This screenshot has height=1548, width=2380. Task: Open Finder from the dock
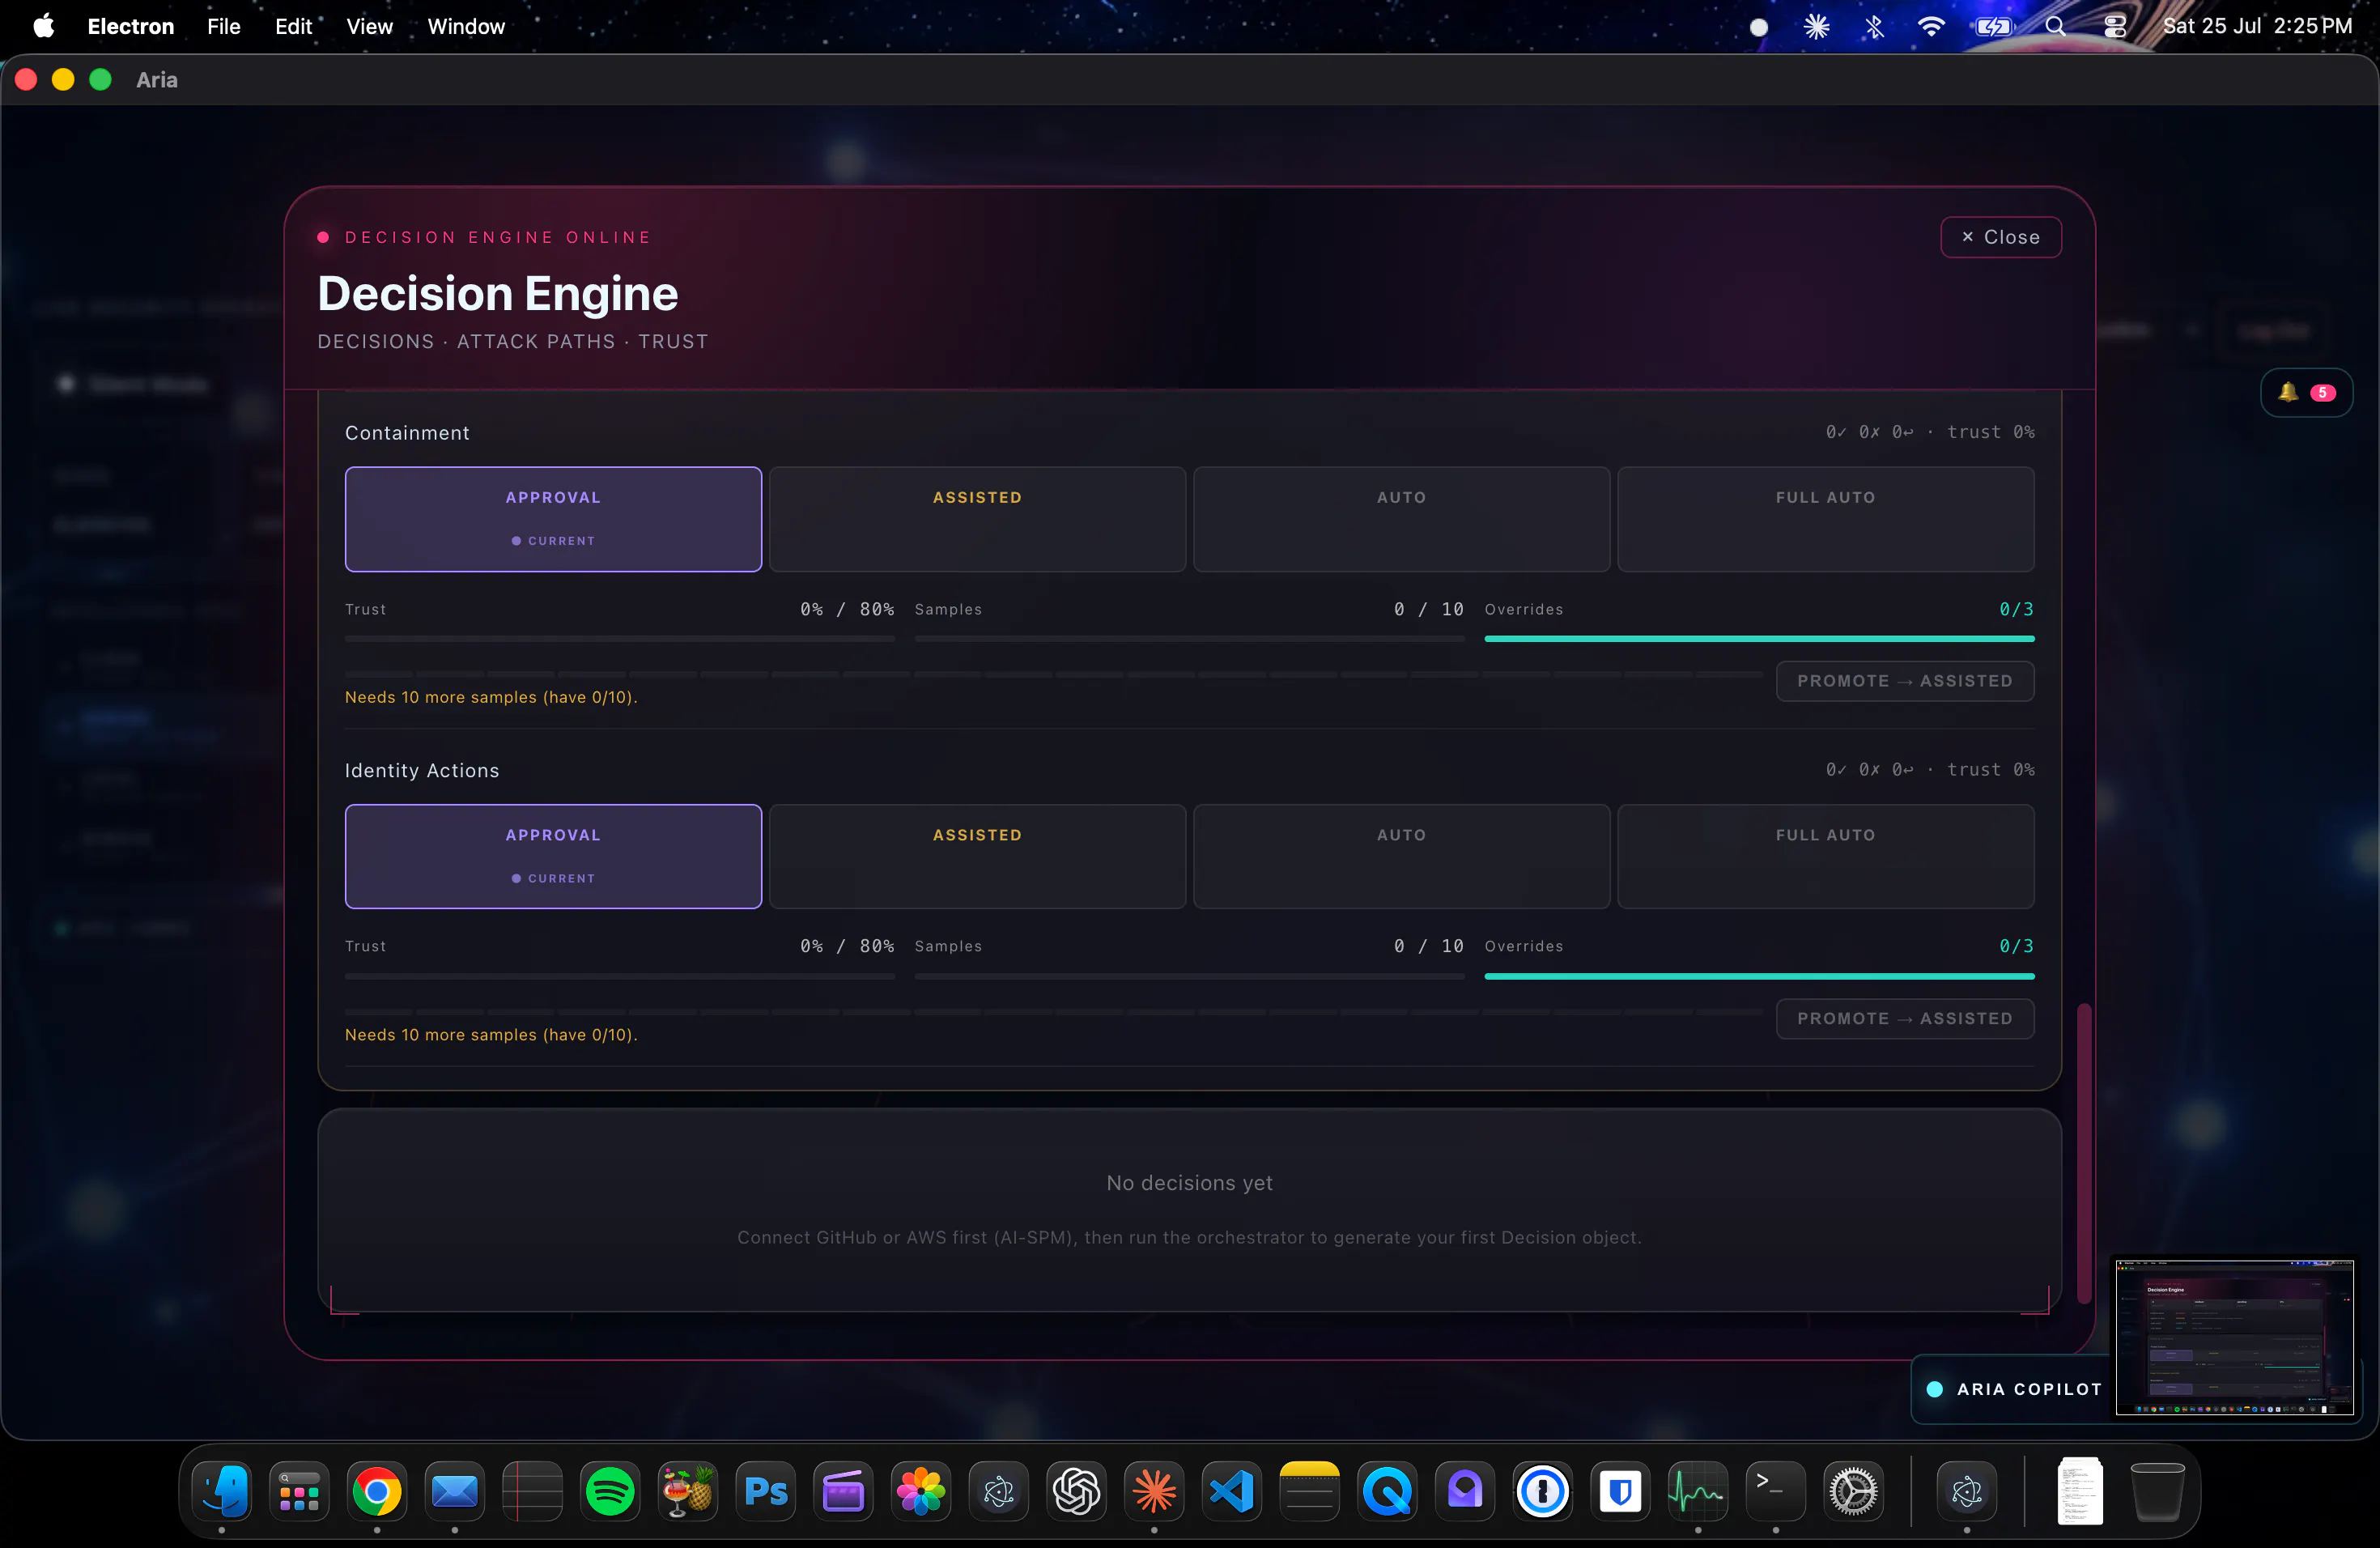[222, 1491]
